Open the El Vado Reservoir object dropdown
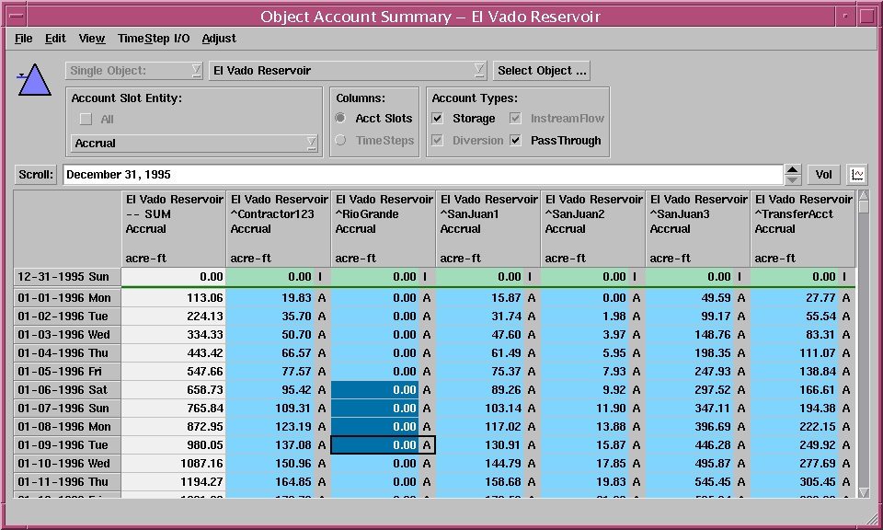This screenshot has width=883, height=530. (347, 71)
